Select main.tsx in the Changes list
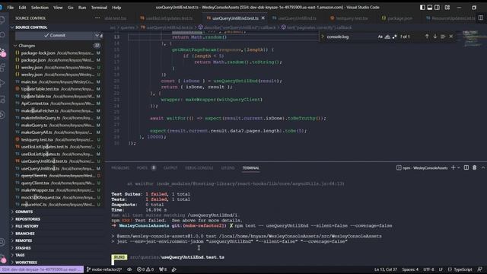 pos(58,81)
